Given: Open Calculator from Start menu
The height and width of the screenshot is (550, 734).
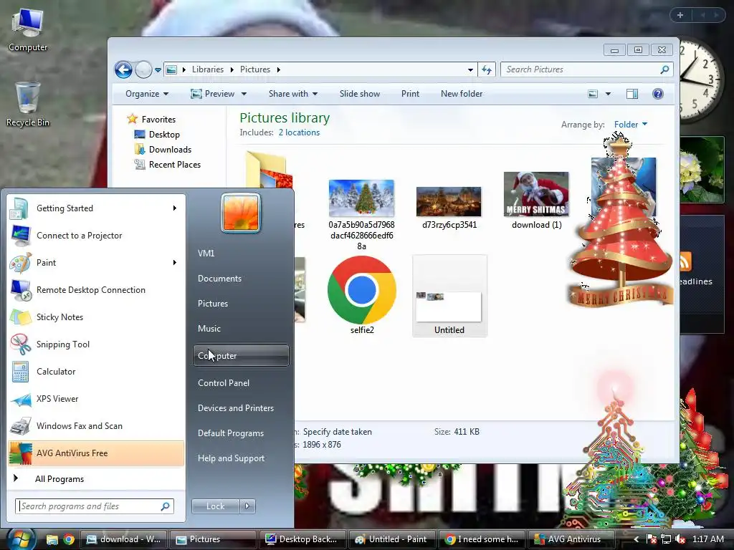Looking at the screenshot, I should click(95, 372).
